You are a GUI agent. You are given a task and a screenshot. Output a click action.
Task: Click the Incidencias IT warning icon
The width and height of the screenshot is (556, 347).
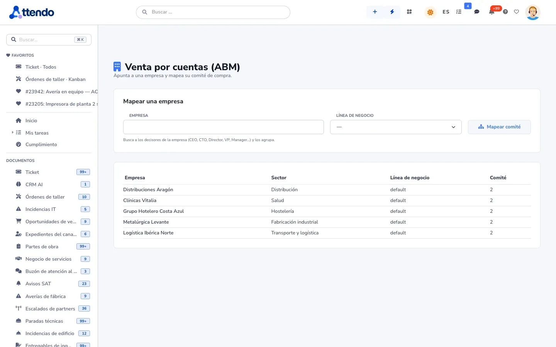coord(19,209)
